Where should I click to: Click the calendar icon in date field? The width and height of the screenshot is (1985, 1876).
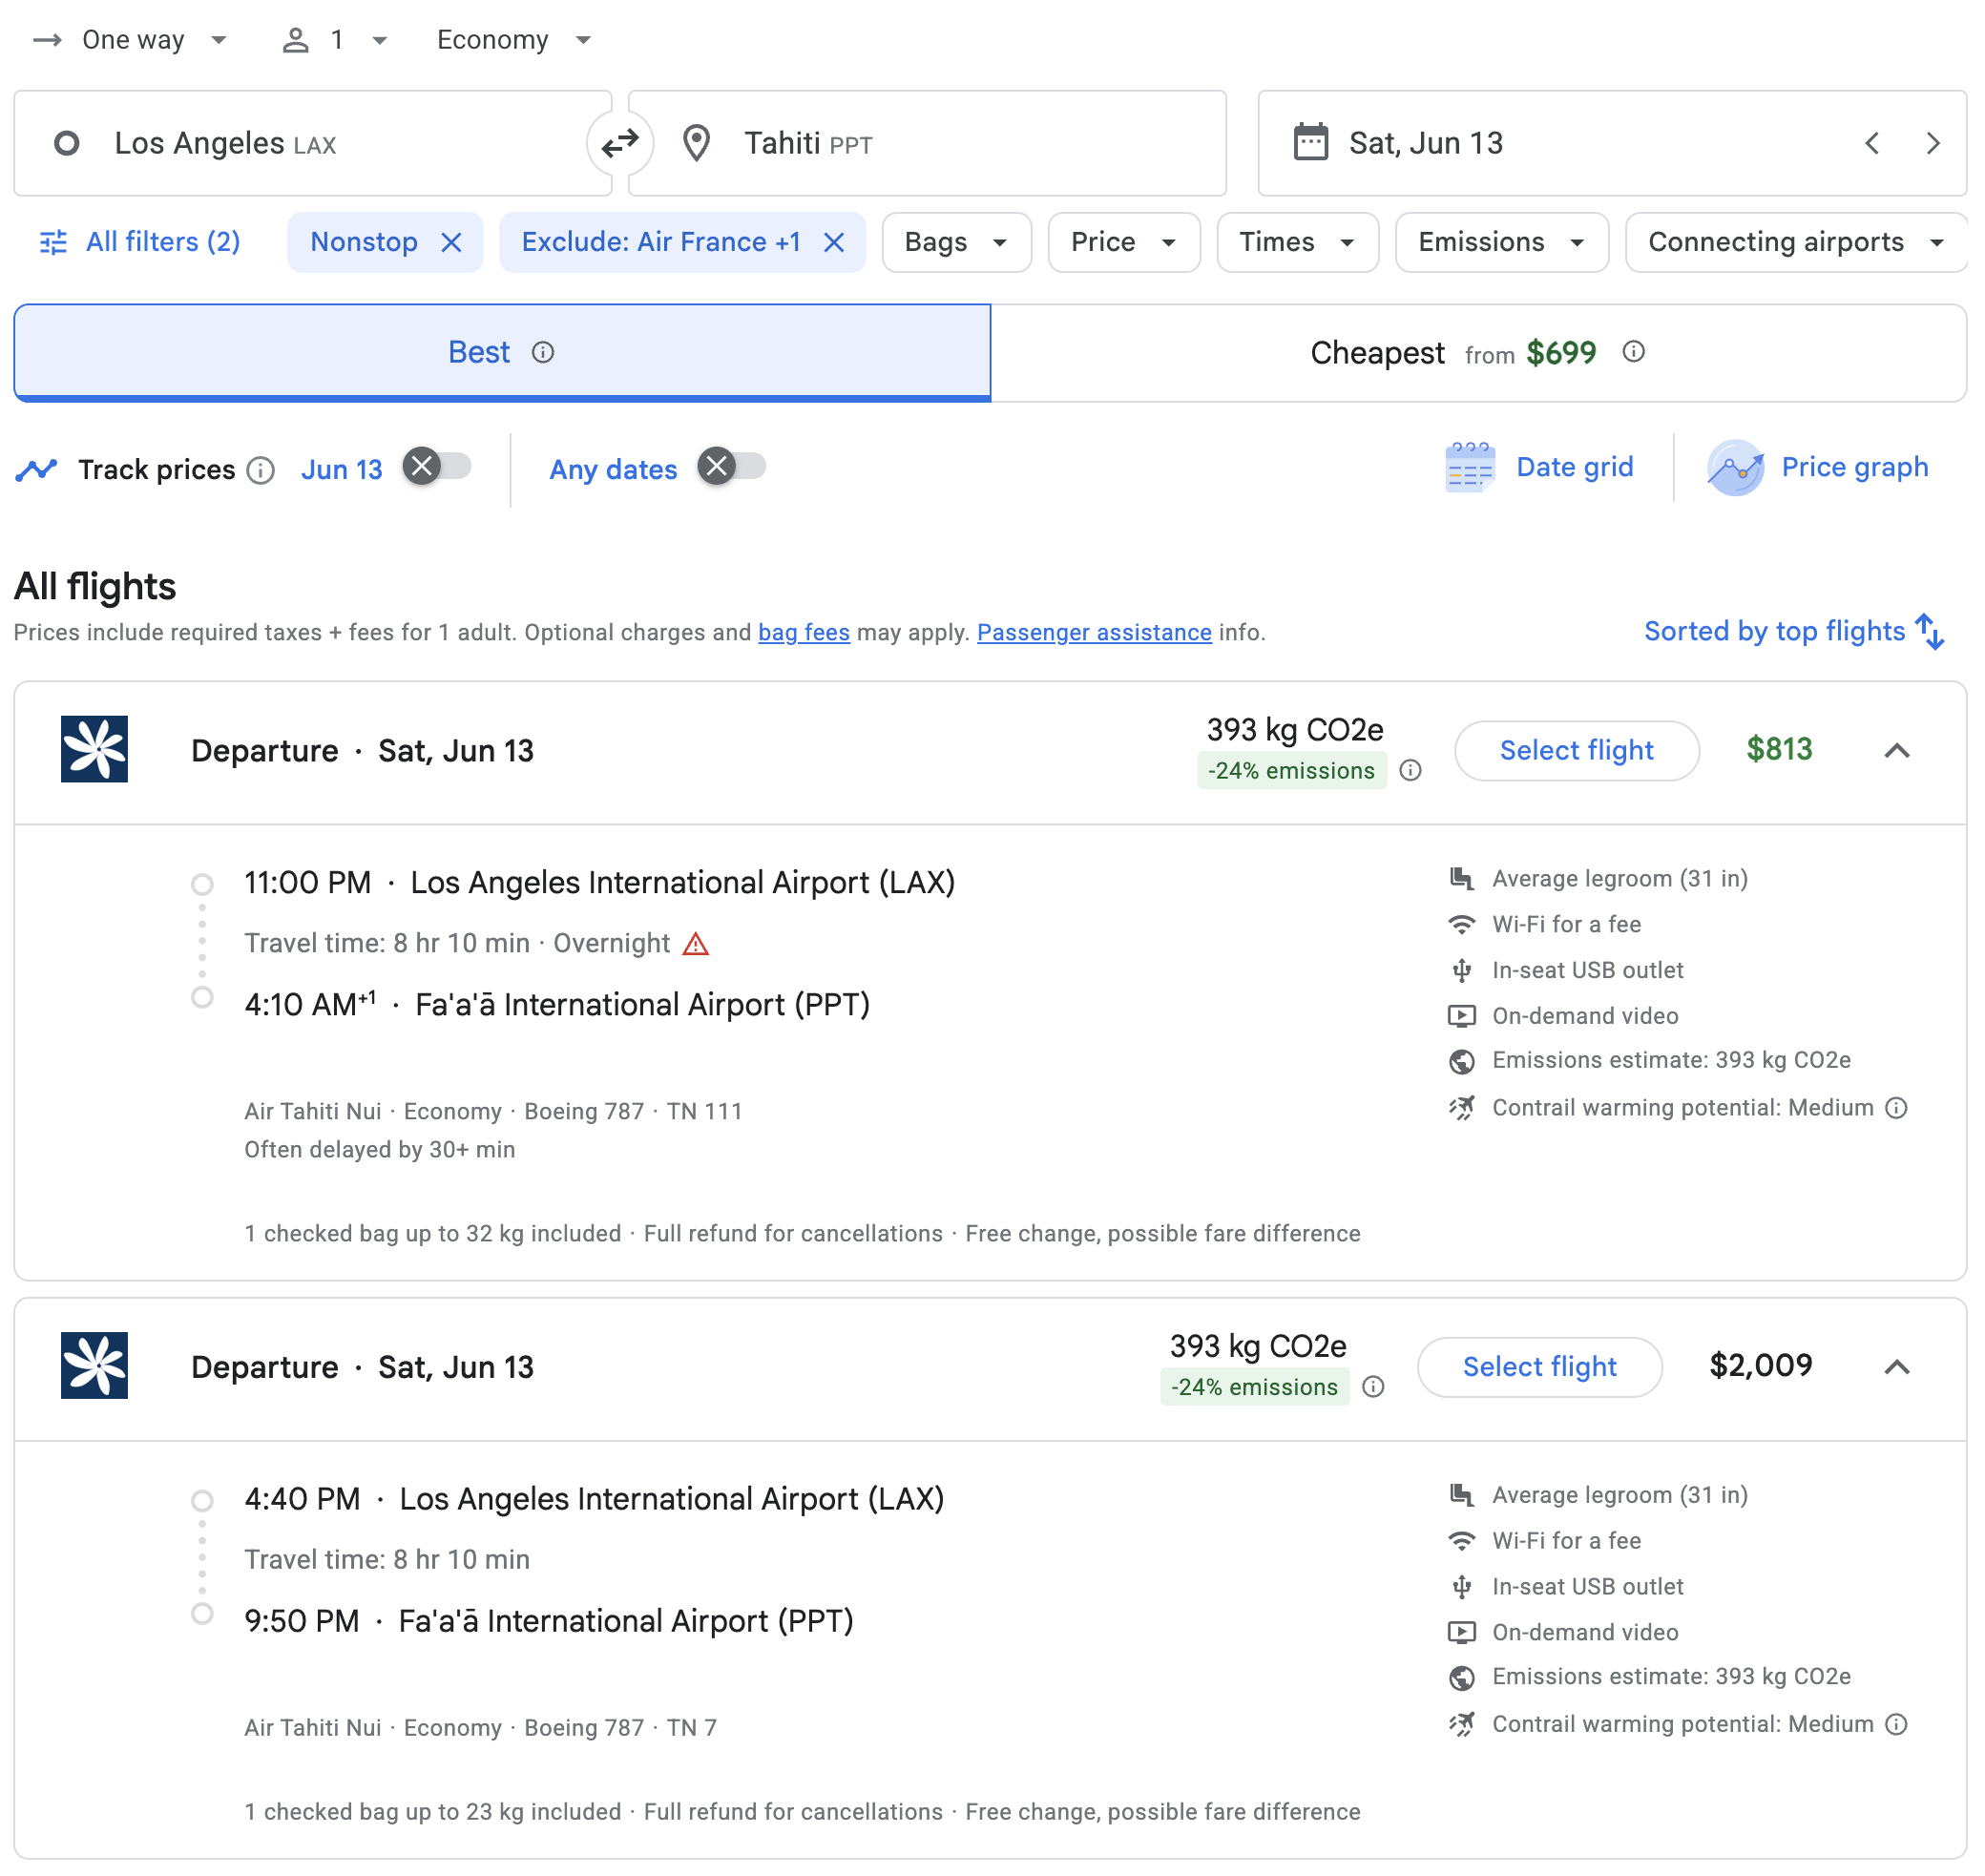point(1310,143)
